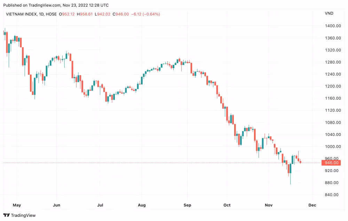This screenshot has height=221, width=348.
Task: Select the red 946.00 current price label
Action: click(x=331, y=163)
